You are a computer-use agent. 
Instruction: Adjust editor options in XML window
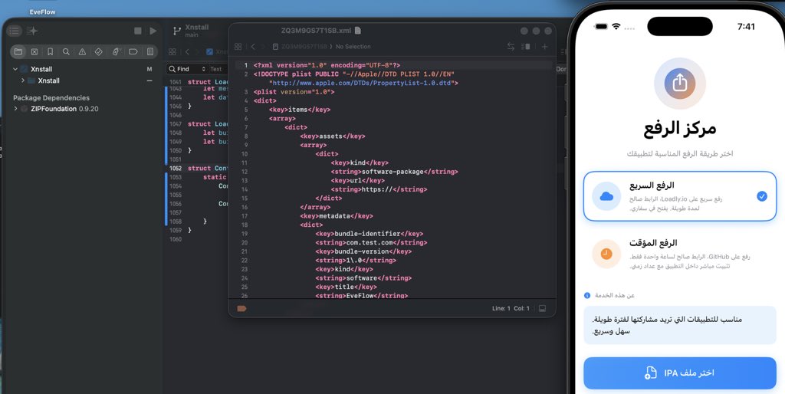click(526, 47)
